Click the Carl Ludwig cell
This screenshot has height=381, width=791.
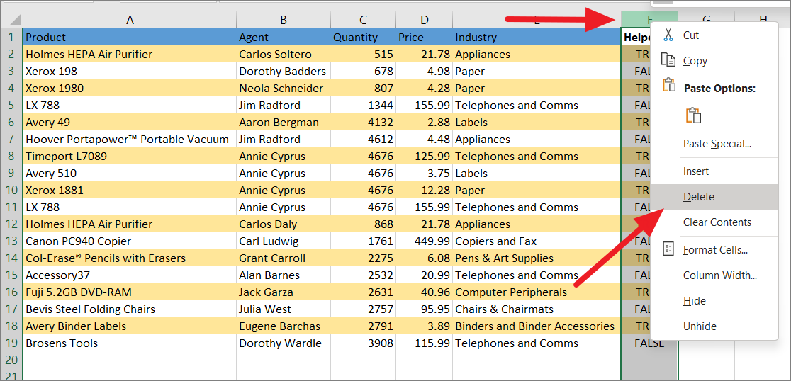(x=284, y=241)
